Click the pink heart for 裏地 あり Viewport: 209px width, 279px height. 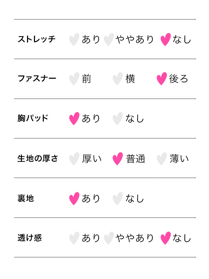click(74, 199)
